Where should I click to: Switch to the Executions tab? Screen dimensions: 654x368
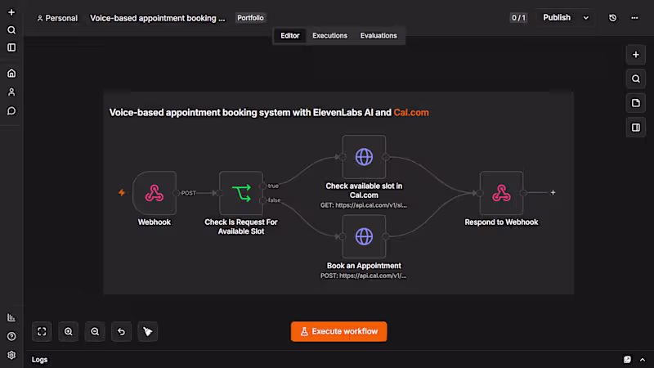(330, 35)
